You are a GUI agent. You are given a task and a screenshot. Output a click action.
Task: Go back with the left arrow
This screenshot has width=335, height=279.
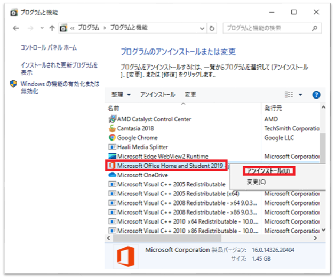[16, 28]
